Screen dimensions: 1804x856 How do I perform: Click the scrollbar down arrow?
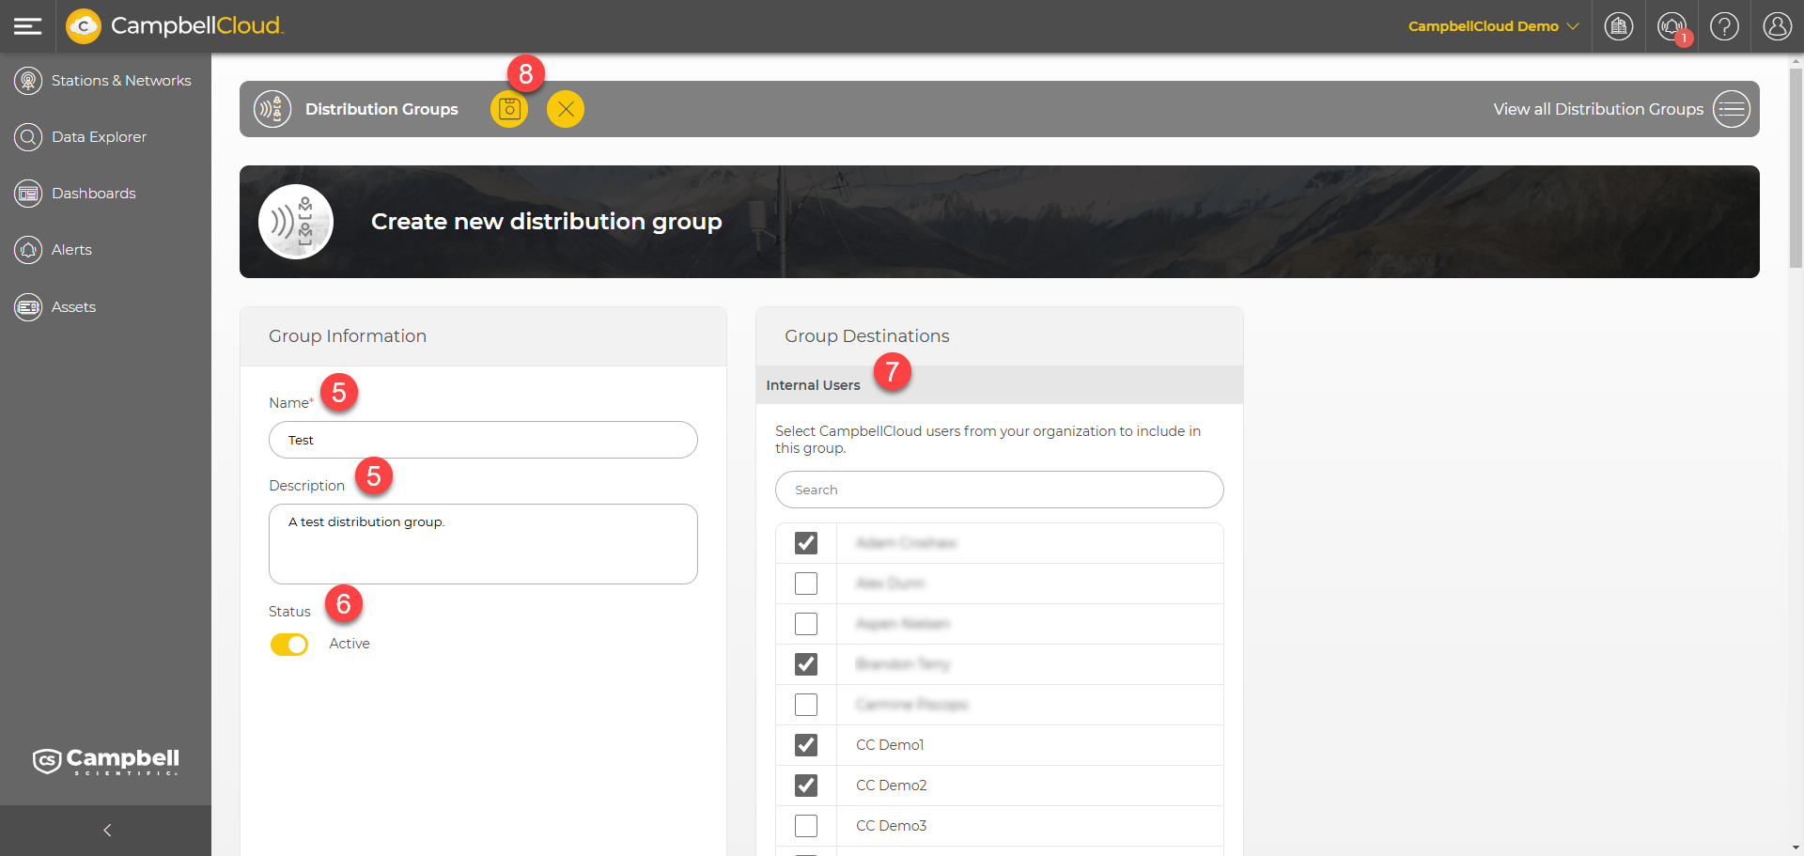[1796, 848]
